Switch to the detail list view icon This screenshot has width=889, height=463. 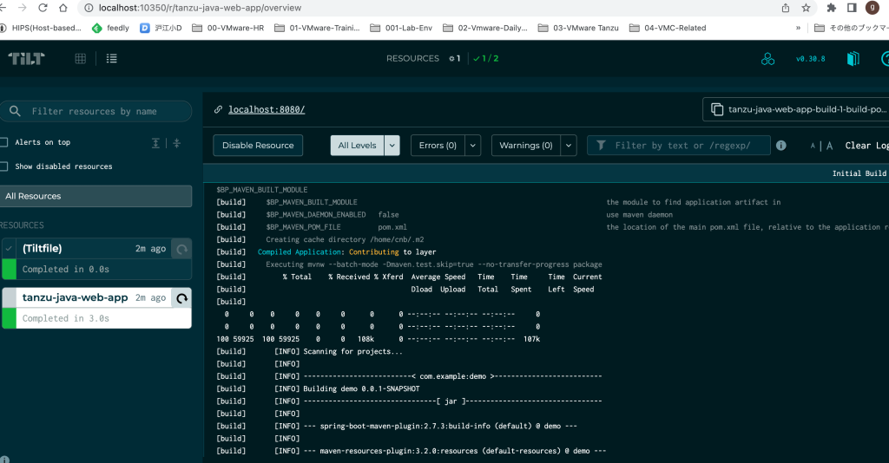tap(111, 59)
